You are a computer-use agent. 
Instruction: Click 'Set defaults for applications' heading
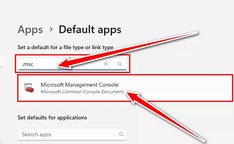pyautogui.click(x=52, y=117)
